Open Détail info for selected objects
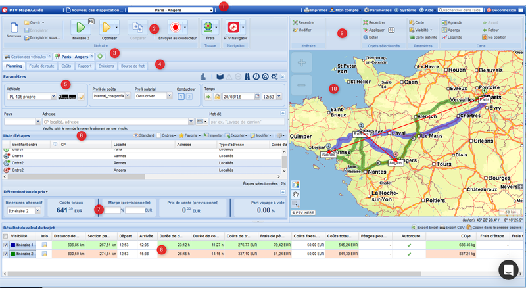Viewport: 526px width, 288px height. [x=371, y=37]
